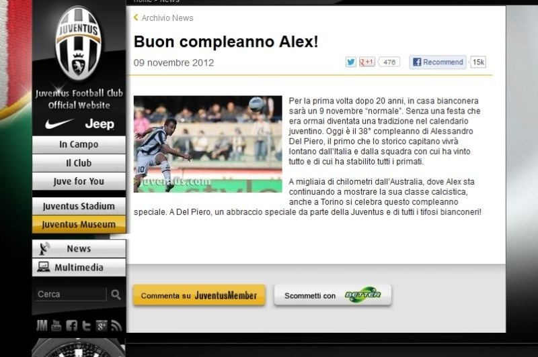The width and height of the screenshot is (538, 357).
Task: Open the Il Club menu
Action: point(79,163)
